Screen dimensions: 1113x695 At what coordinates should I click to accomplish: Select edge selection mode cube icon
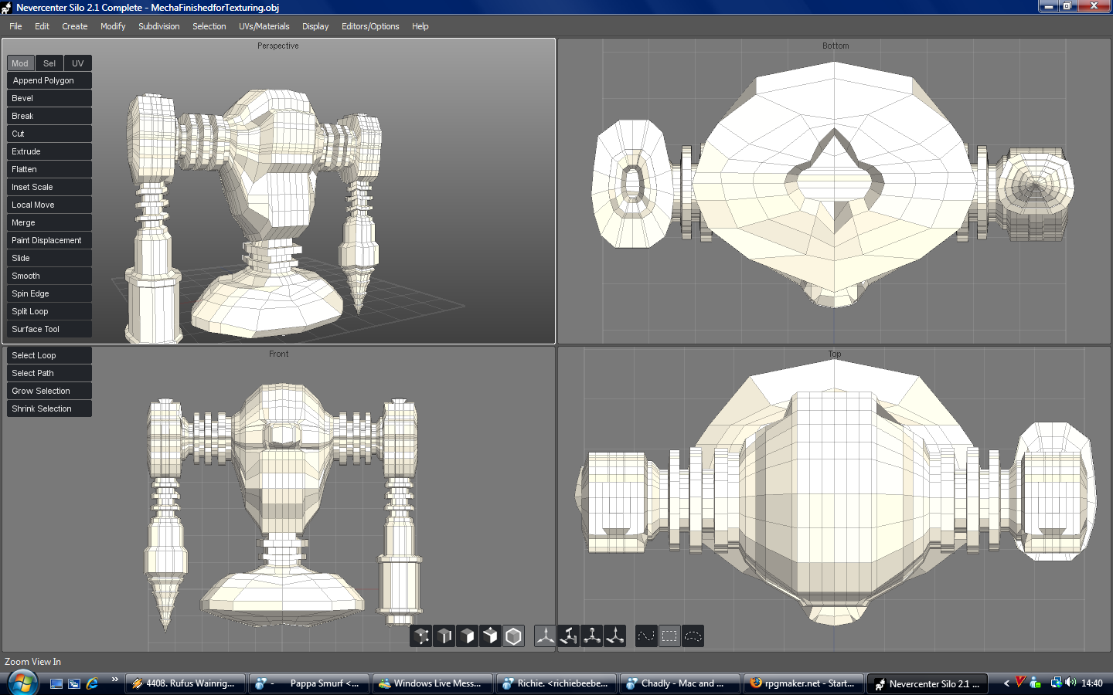point(444,636)
